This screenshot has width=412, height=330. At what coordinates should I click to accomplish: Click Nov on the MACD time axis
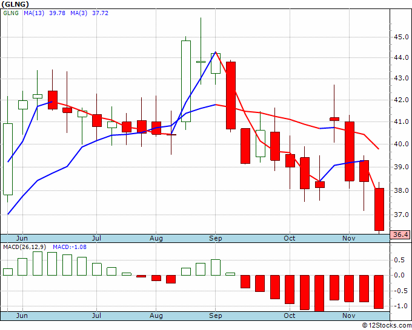[x=348, y=315]
